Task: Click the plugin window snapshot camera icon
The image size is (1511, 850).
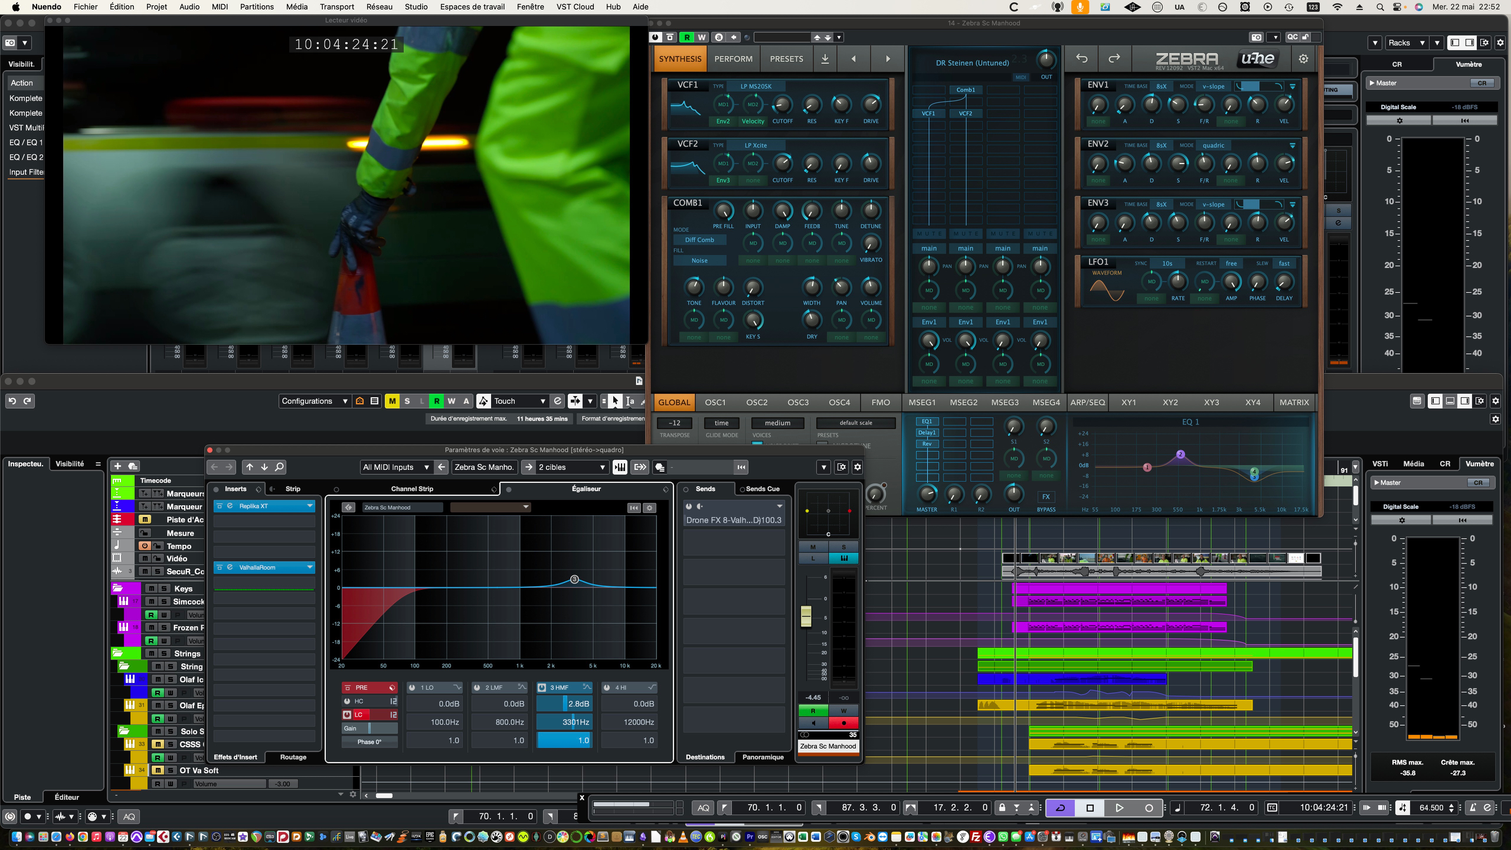Action: tap(1256, 37)
